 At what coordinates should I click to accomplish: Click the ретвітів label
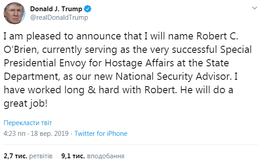click(41, 156)
